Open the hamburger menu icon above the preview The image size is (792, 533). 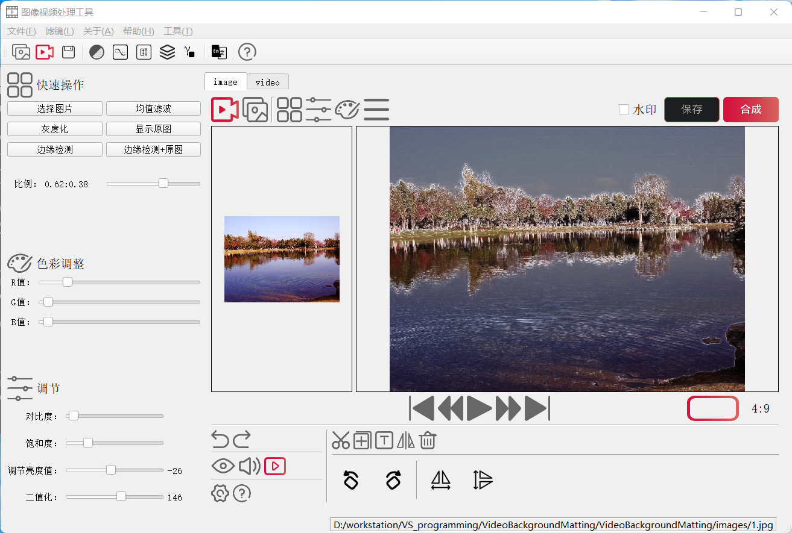376,110
